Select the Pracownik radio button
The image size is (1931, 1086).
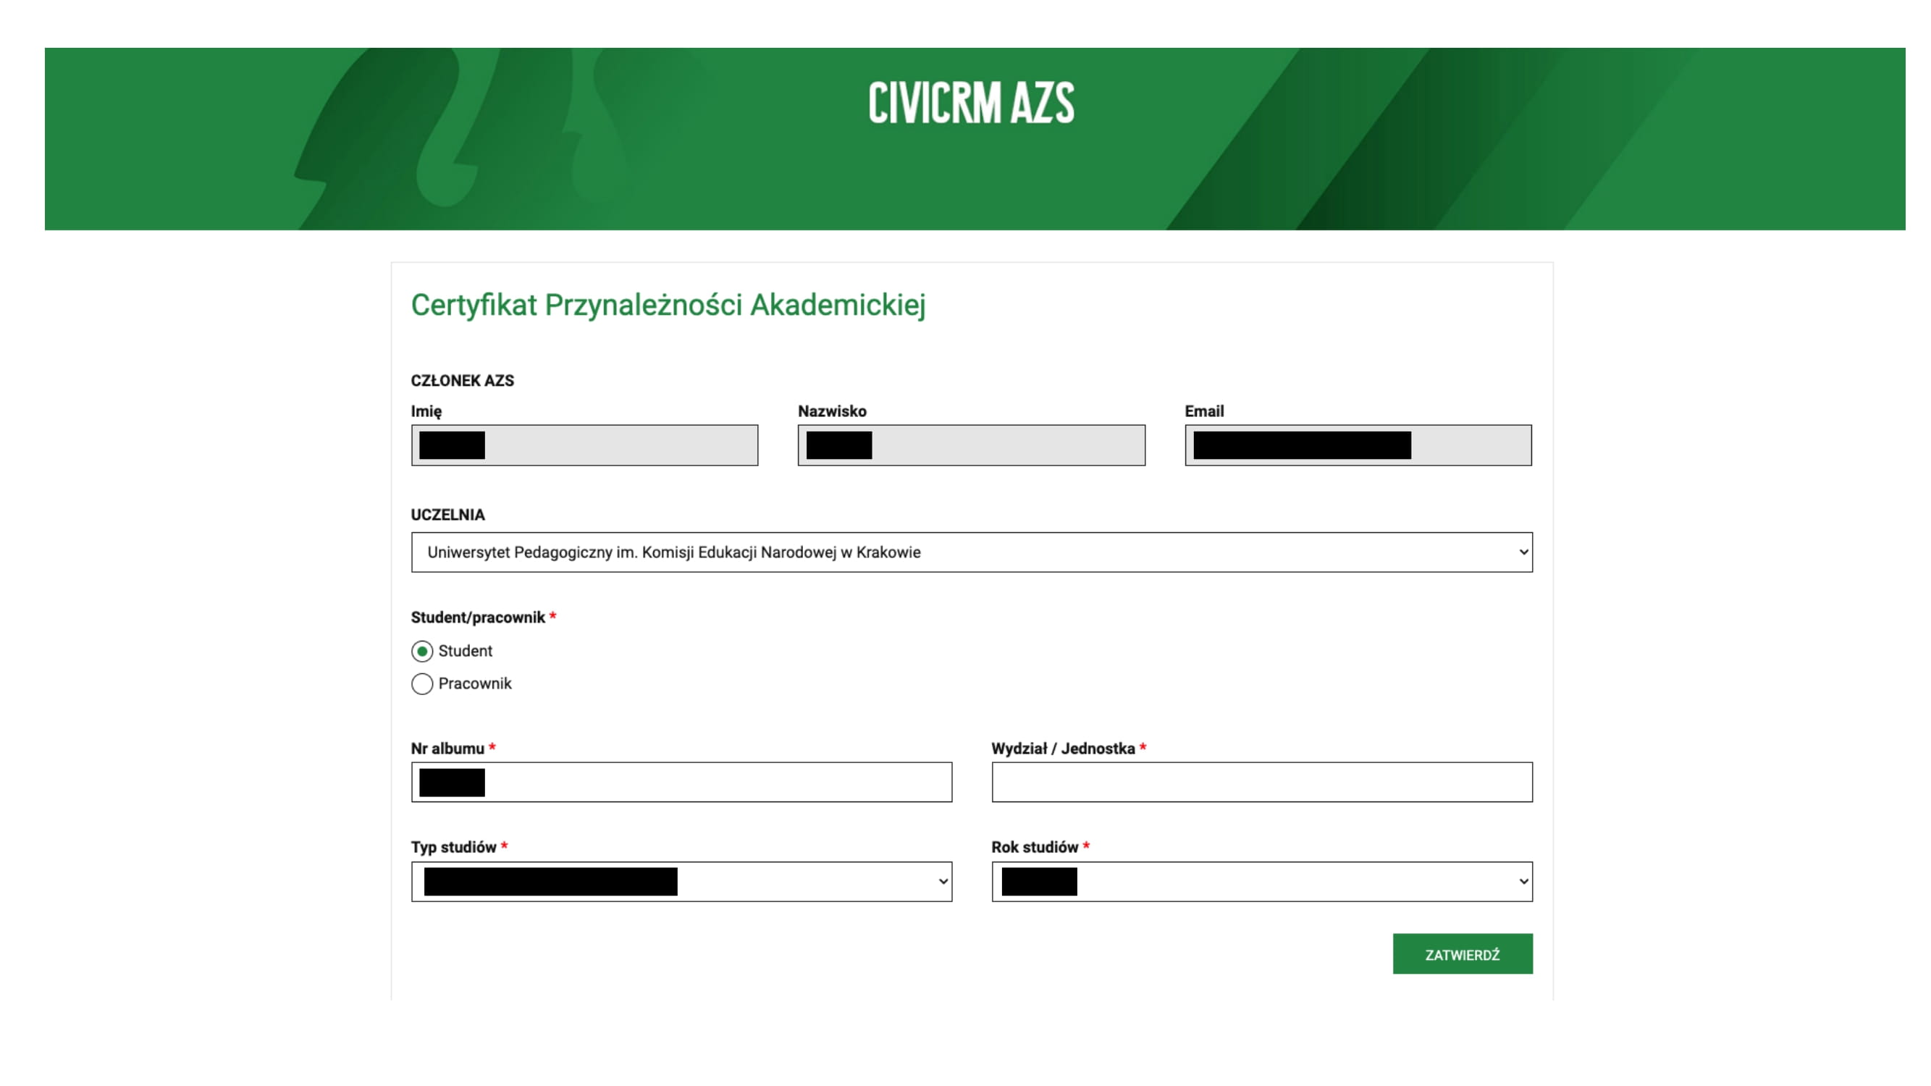422,683
